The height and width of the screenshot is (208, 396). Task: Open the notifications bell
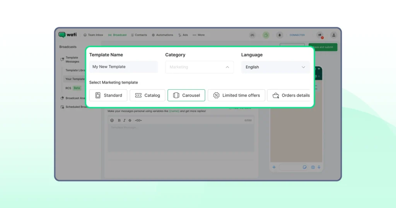tap(279, 35)
